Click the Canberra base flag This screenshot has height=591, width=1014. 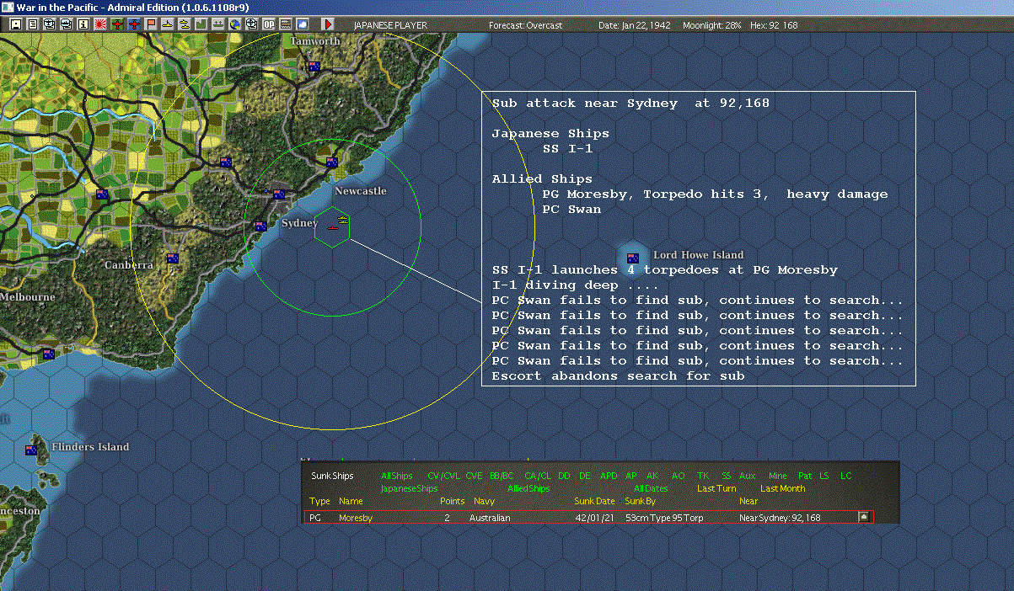click(x=173, y=258)
